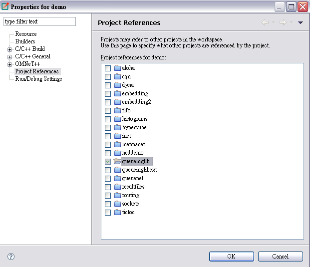The height and width of the screenshot is (267, 310).
Task: Expand the OMNeT++ tree node
Action: pyautogui.click(x=9, y=64)
